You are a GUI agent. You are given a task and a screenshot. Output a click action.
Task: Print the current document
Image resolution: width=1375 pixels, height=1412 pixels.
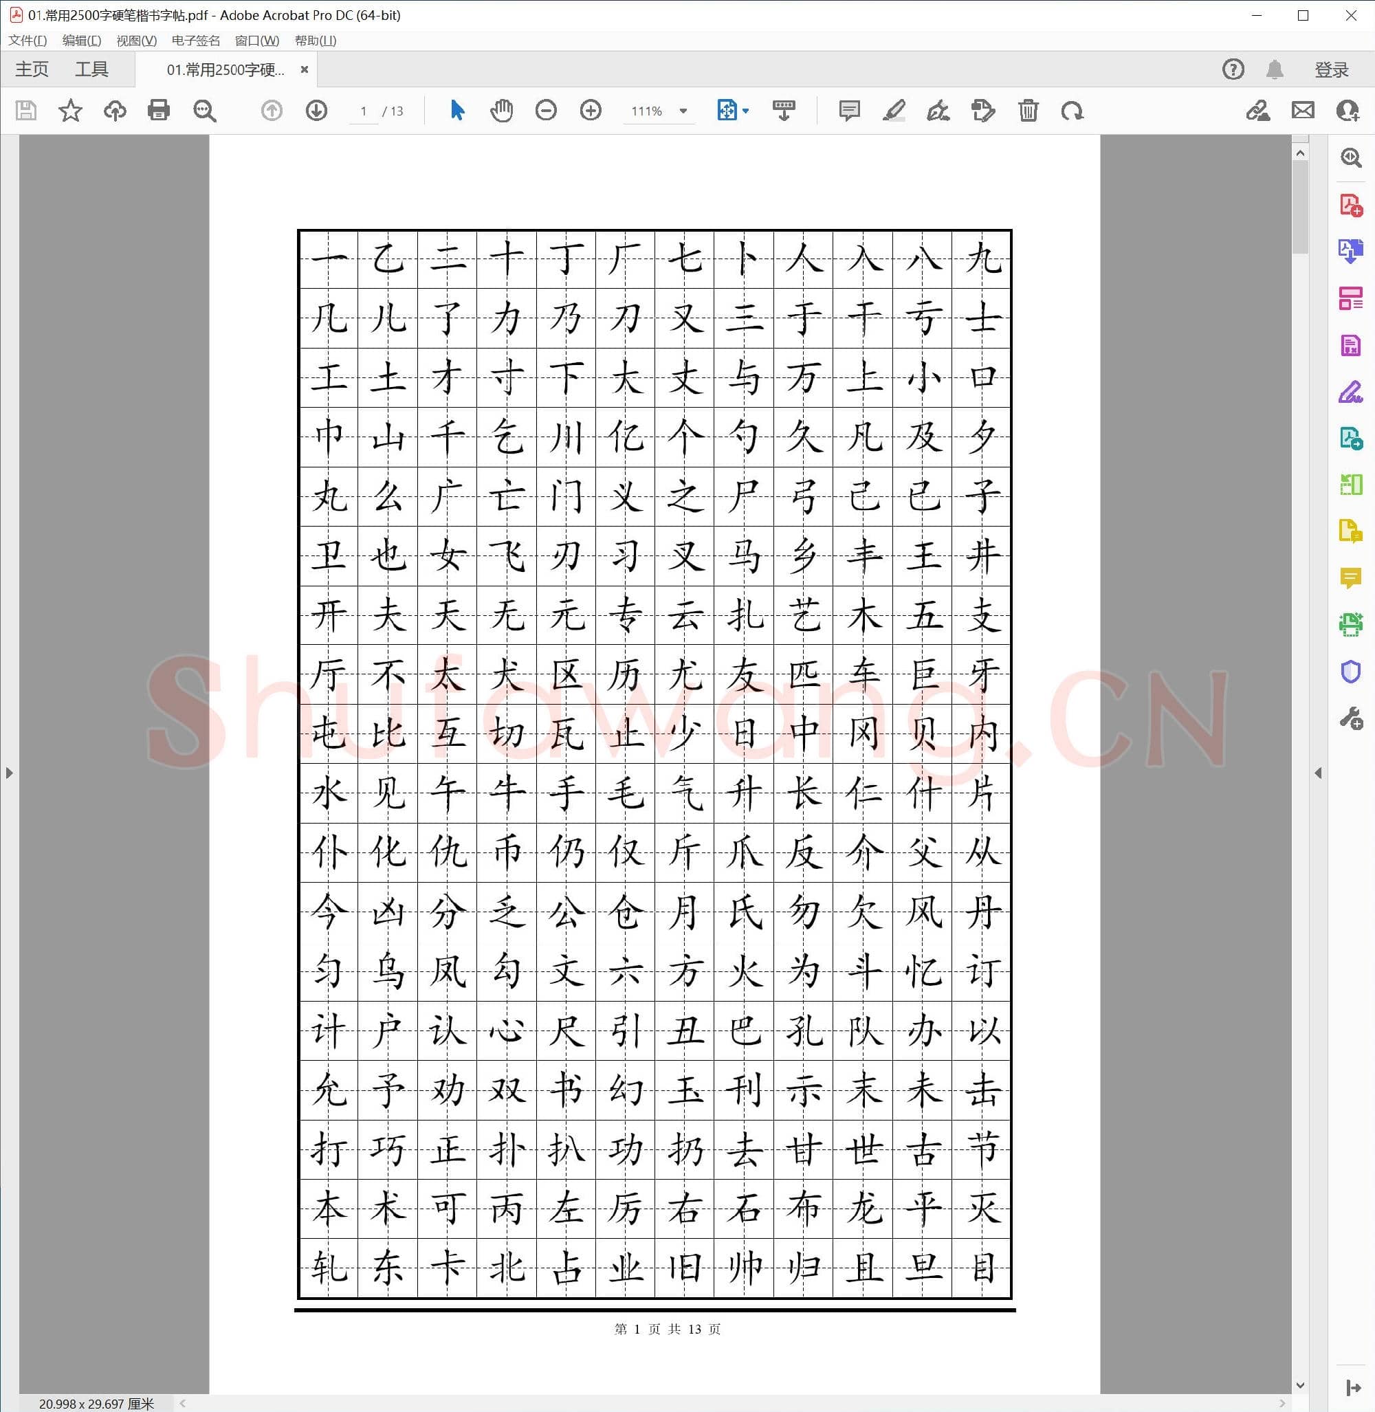tap(159, 111)
